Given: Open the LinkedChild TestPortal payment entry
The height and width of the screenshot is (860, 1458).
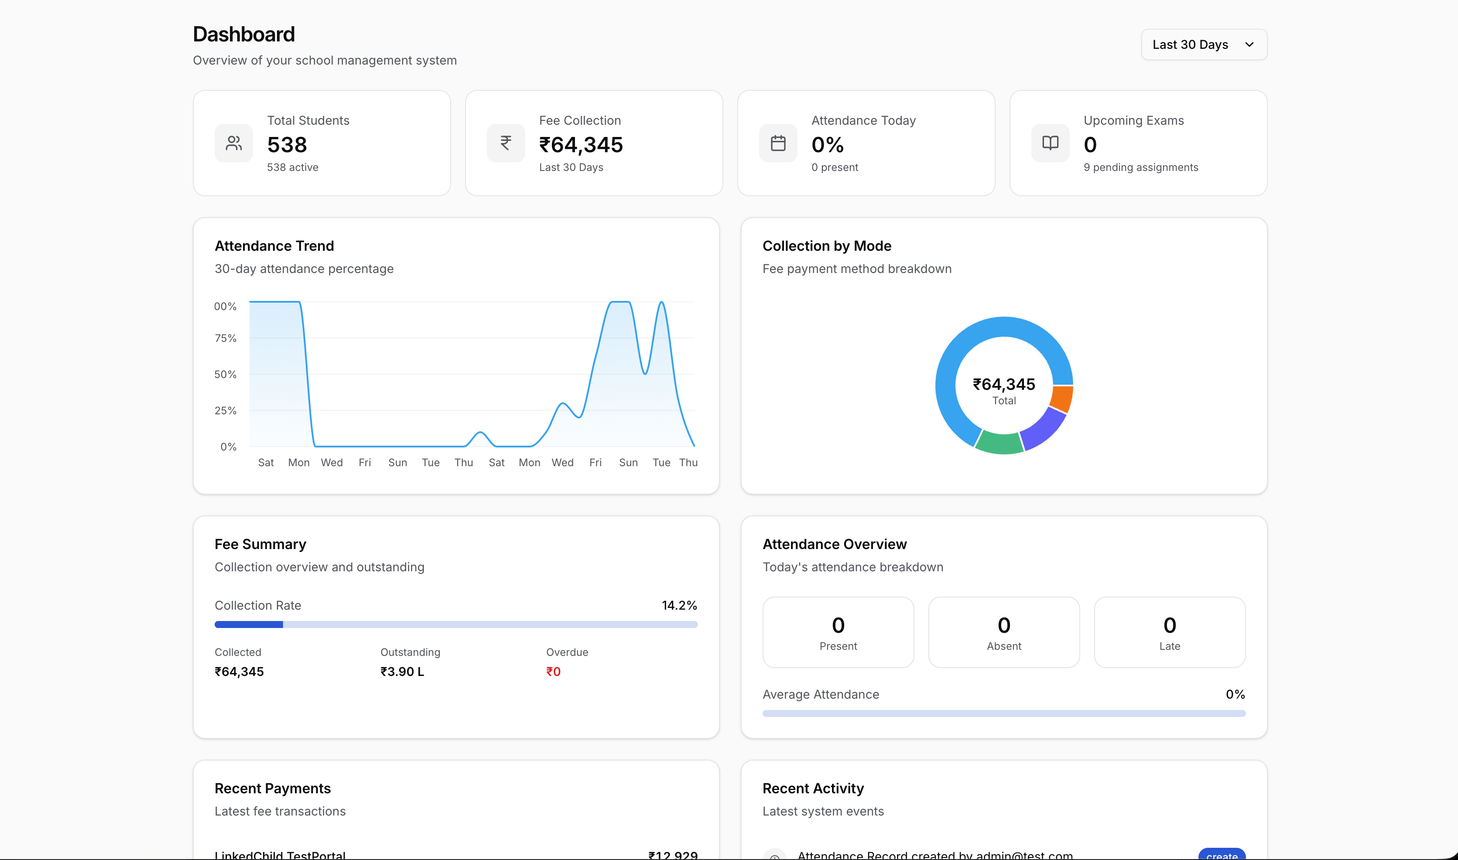Looking at the screenshot, I should (x=281, y=855).
